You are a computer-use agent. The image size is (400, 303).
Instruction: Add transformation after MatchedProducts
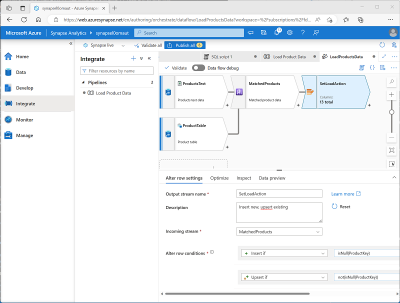pyautogui.click(x=298, y=105)
